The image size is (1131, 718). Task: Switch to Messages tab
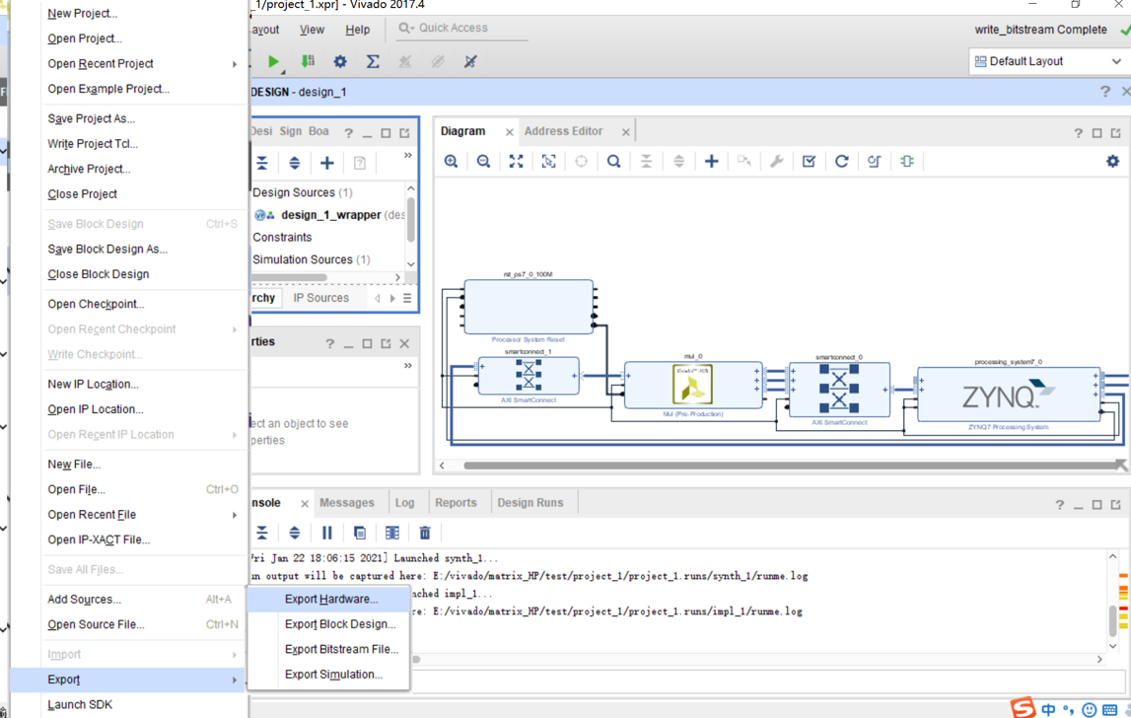point(347,503)
